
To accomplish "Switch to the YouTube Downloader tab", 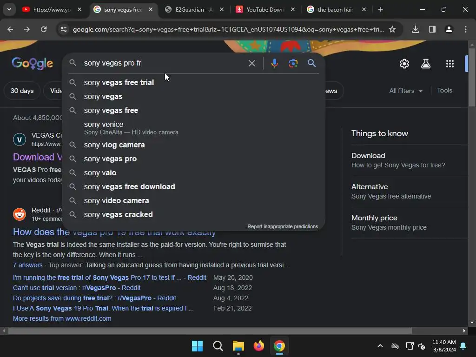I will (x=265, y=9).
